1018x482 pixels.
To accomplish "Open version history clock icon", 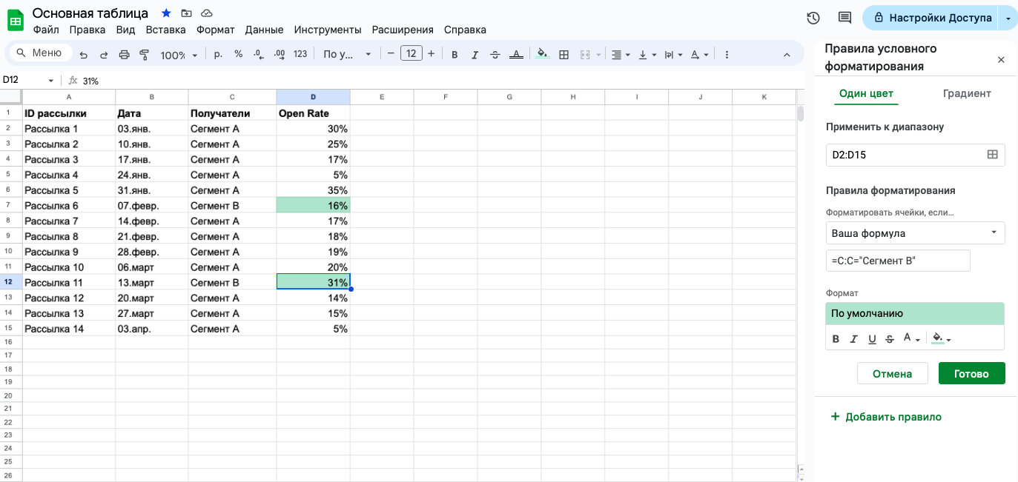I will click(813, 18).
